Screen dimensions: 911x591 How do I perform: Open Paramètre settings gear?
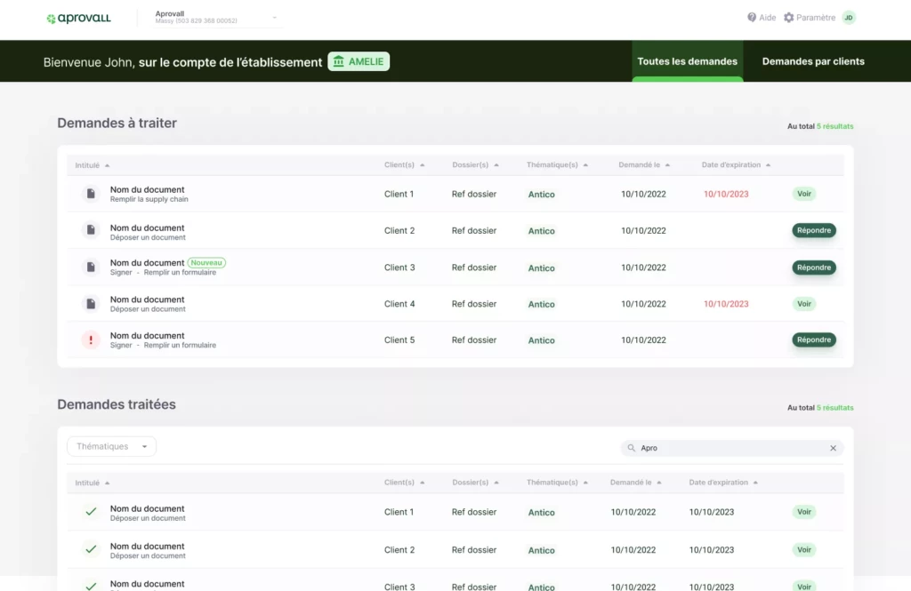pos(788,18)
